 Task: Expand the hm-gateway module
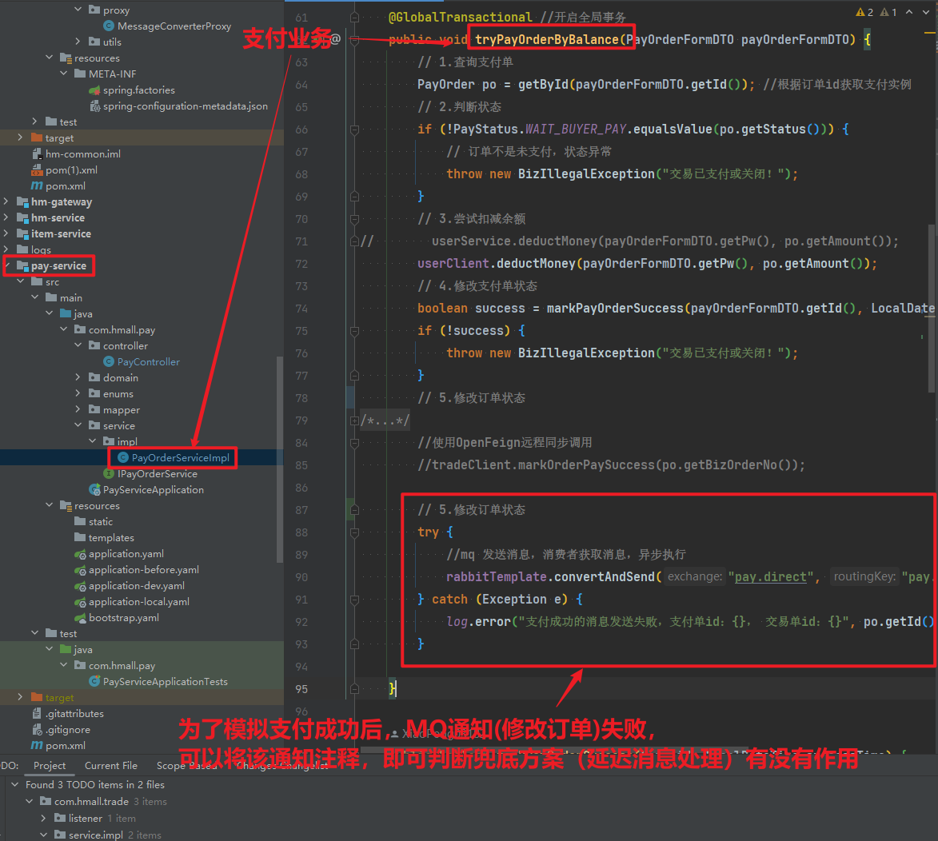[x=8, y=202]
